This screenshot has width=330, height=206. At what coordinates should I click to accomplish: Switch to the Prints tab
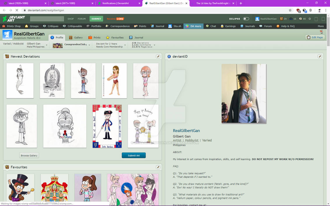[94, 37]
